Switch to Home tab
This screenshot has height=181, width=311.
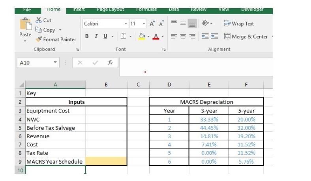tap(54, 9)
